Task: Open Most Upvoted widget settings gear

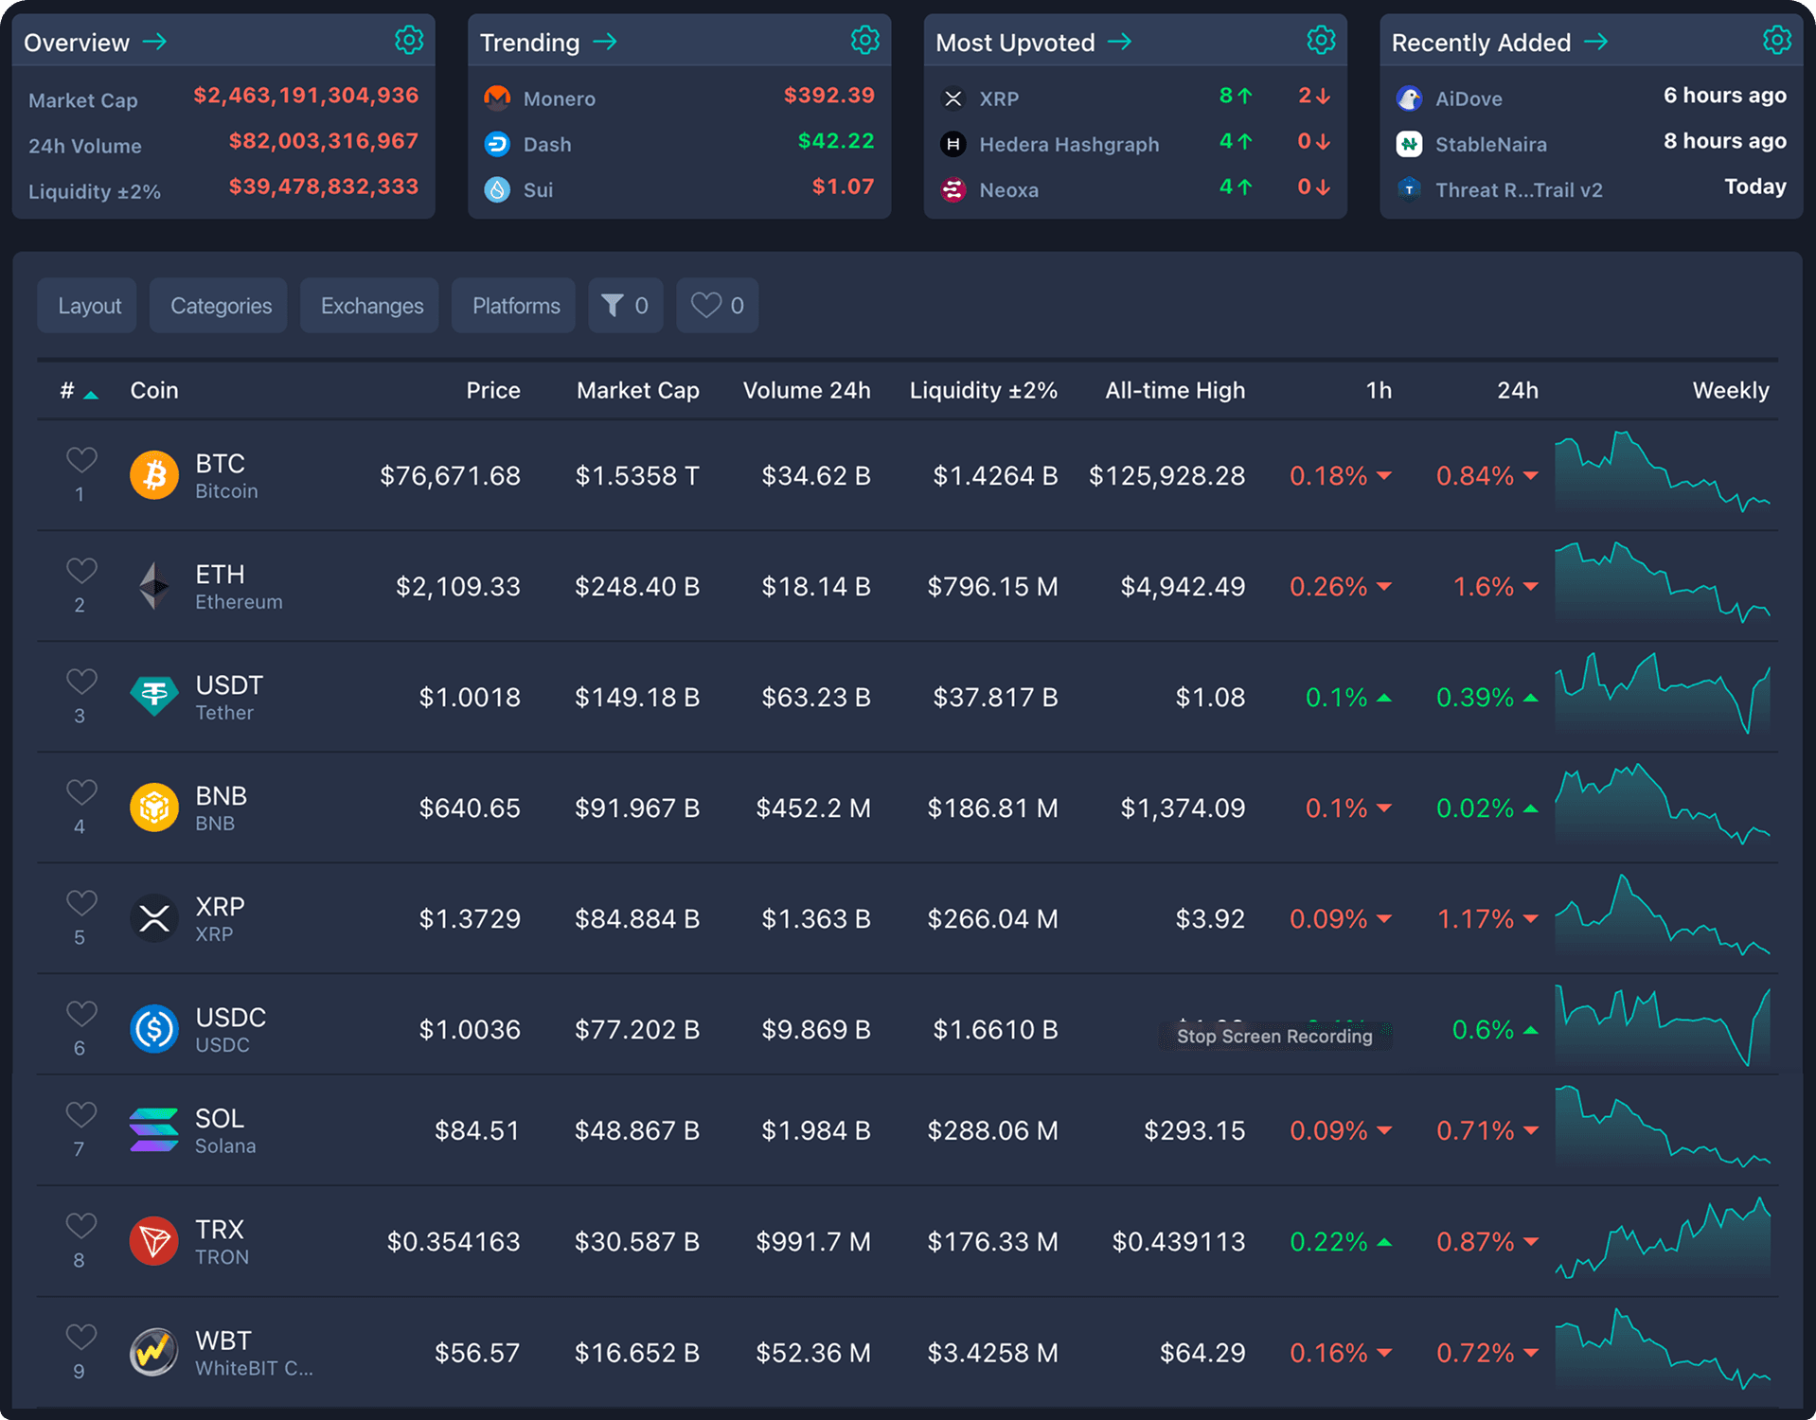Action: [1321, 41]
